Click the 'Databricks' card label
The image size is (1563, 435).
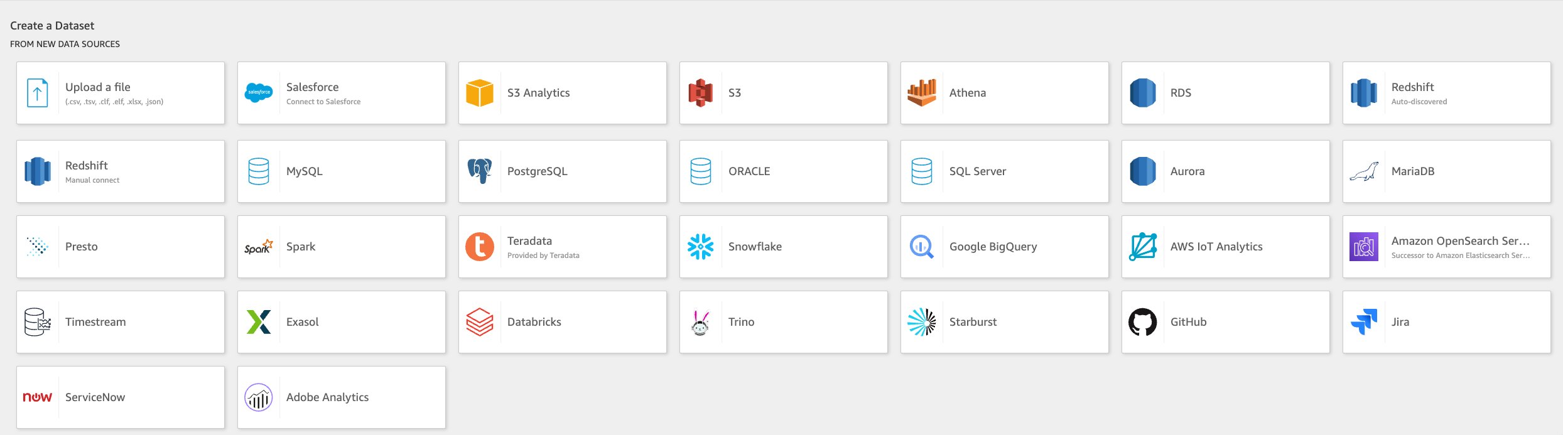click(x=534, y=322)
